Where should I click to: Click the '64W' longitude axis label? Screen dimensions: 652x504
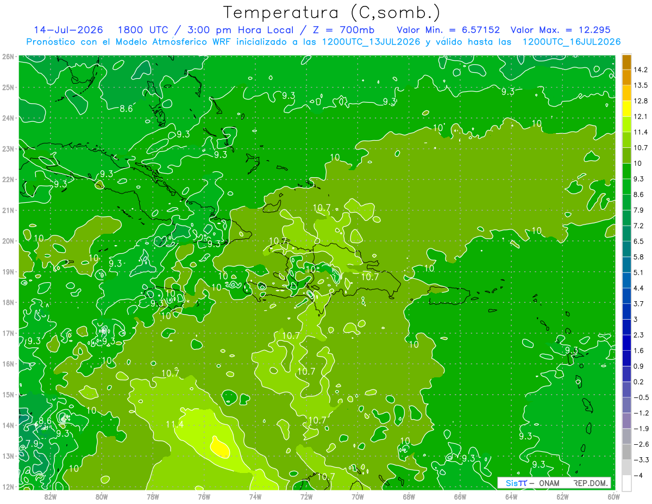(511, 496)
